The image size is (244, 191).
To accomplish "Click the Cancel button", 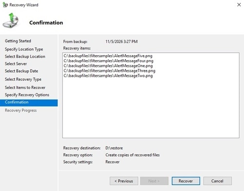I will [x=218, y=181].
